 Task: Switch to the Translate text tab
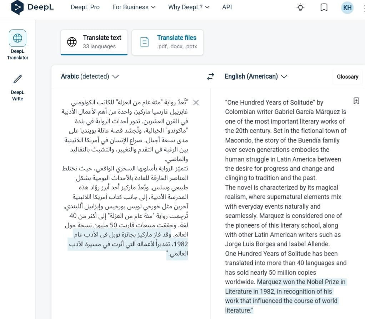pyautogui.click(x=94, y=41)
